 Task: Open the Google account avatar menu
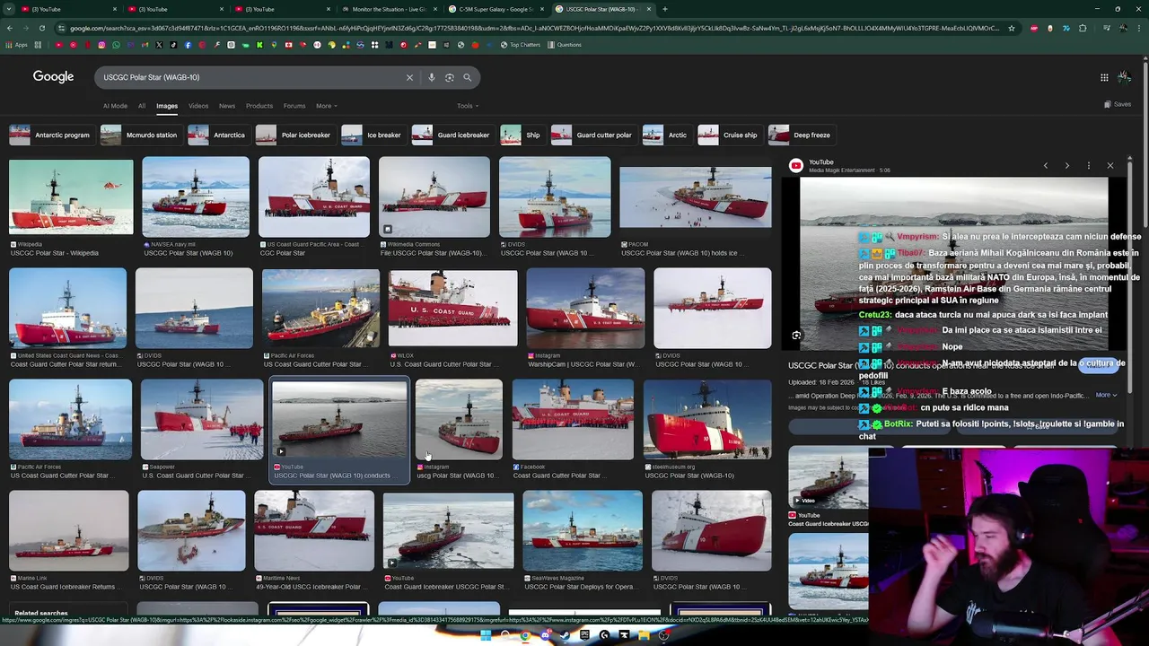pos(1124,77)
